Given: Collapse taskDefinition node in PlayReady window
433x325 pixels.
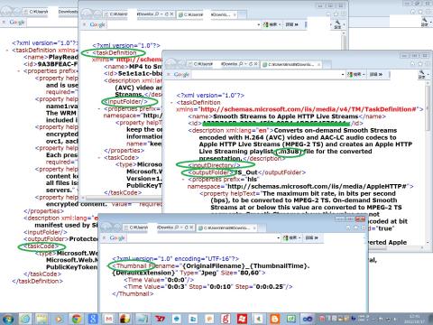Looking at the screenshot, I should click(x=7, y=51).
